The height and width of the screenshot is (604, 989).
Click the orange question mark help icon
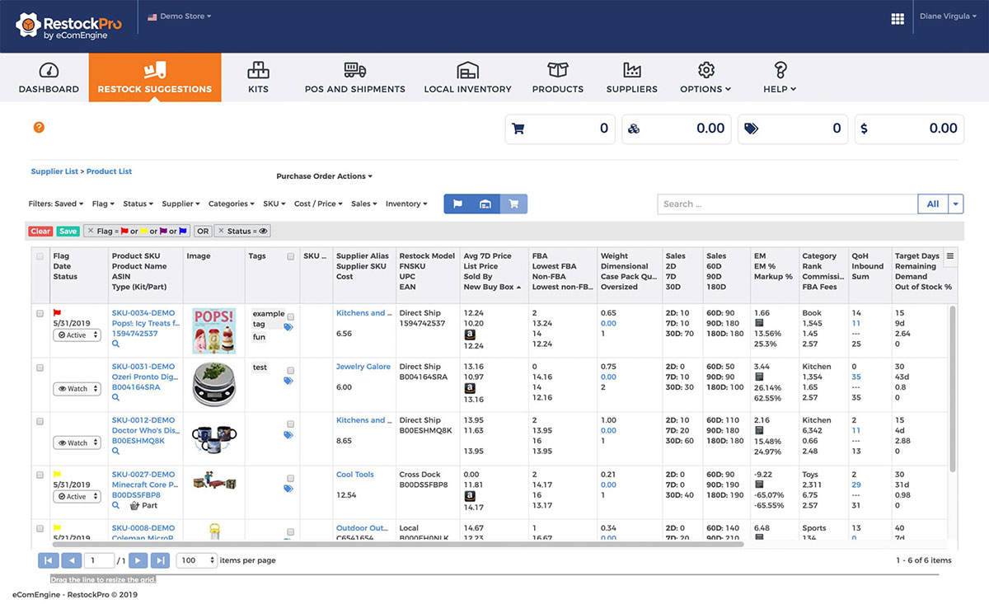pyautogui.click(x=39, y=127)
